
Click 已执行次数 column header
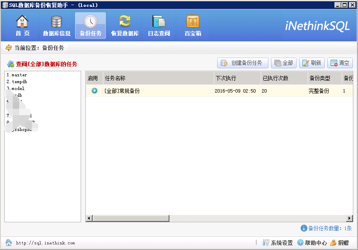click(x=284, y=78)
